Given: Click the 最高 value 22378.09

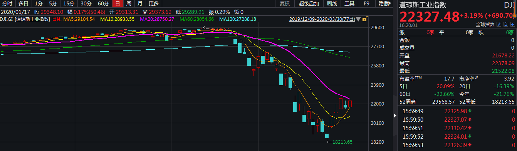Looking at the screenshot, I should tap(503, 63).
